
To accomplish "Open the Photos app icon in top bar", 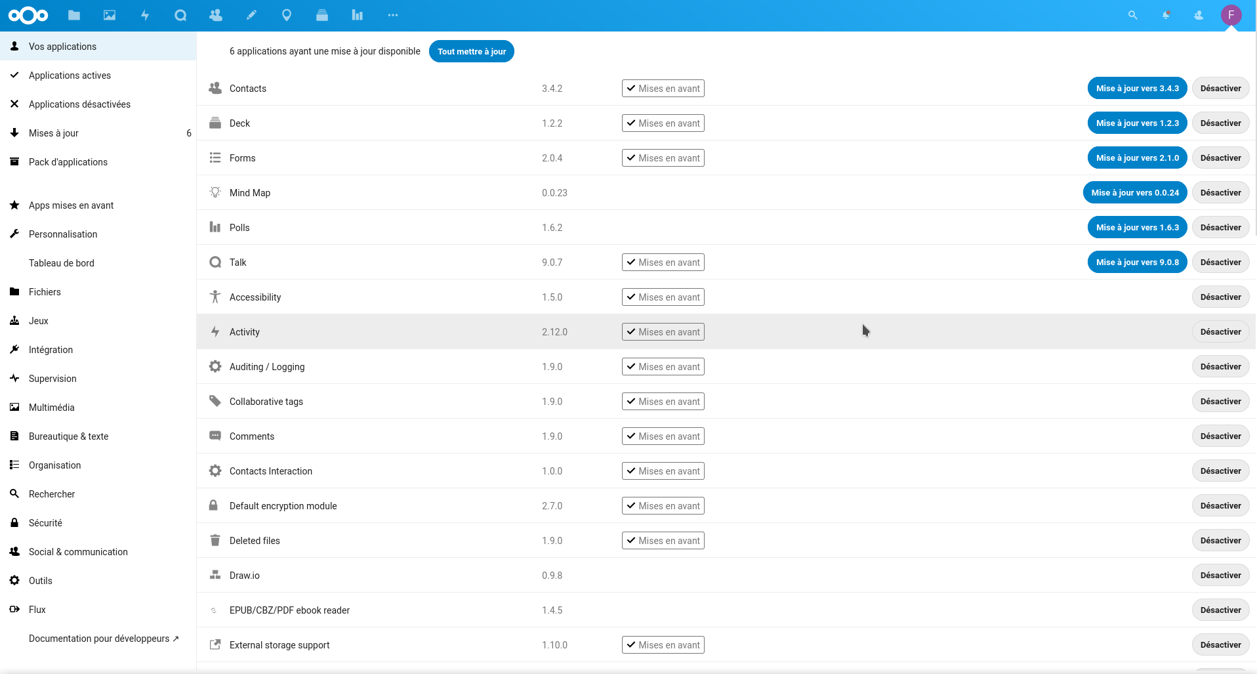I will pos(110,15).
